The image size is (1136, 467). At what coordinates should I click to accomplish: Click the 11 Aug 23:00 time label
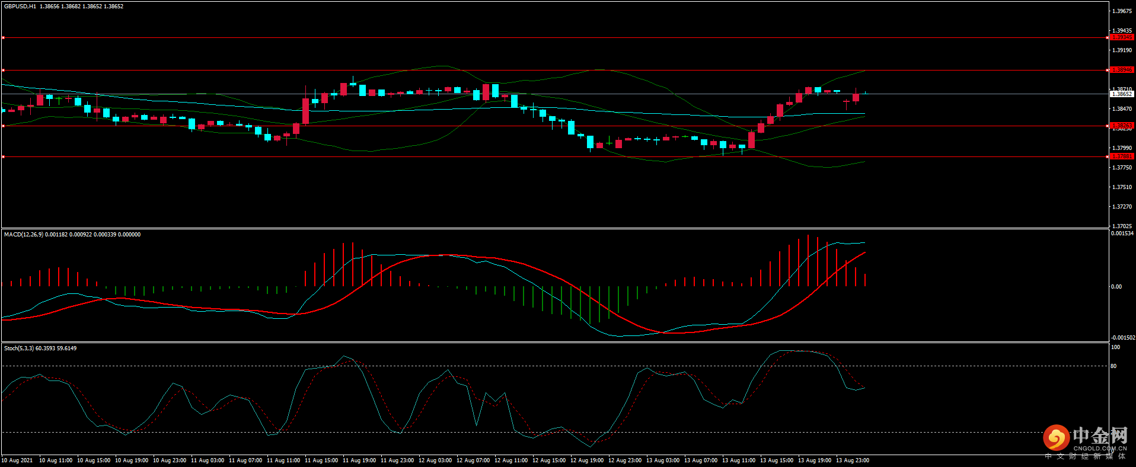[397, 460]
